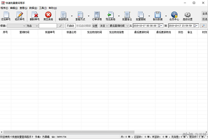Click the scrollbar left arrow
Viewport: 208px width, 139px height.
coord(2,132)
